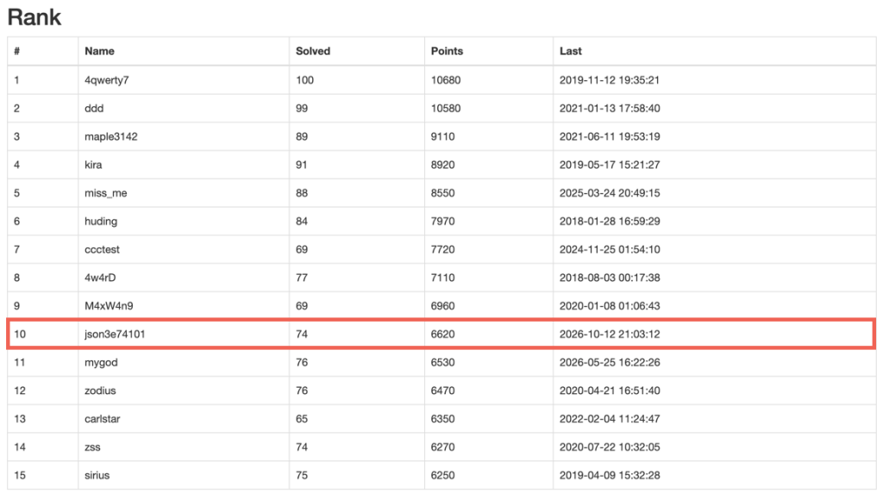Select the name kira
The width and height of the screenshot is (883, 494).
click(93, 165)
